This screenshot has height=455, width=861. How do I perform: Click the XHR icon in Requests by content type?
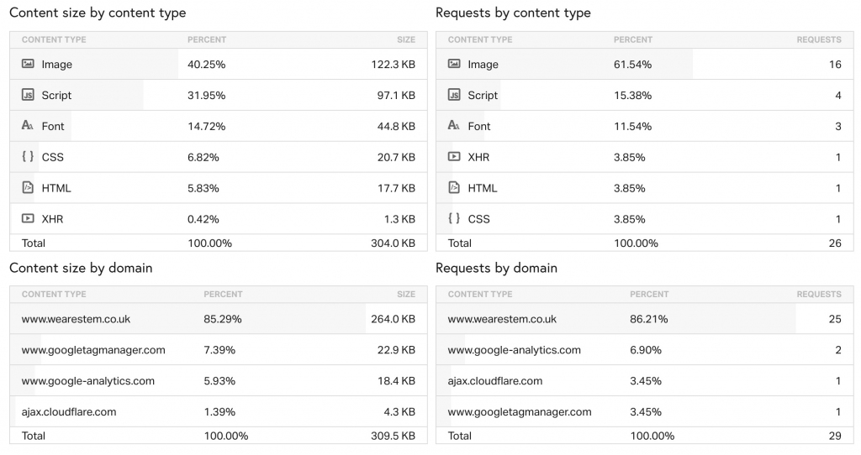click(453, 156)
